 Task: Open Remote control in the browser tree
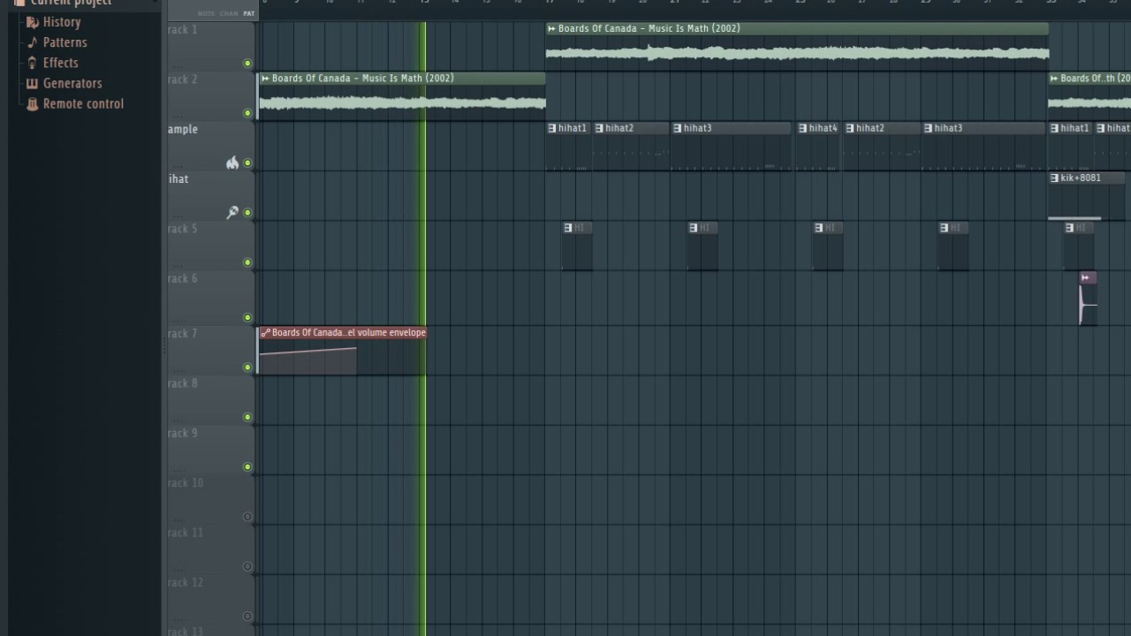pyautogui.click(x=83, y=103)
